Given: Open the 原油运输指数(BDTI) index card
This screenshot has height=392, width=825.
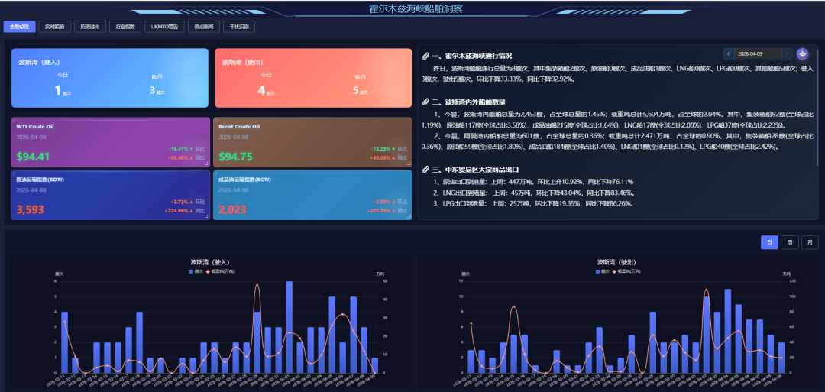Looking at the screenshot, I should tap(110, 195).
